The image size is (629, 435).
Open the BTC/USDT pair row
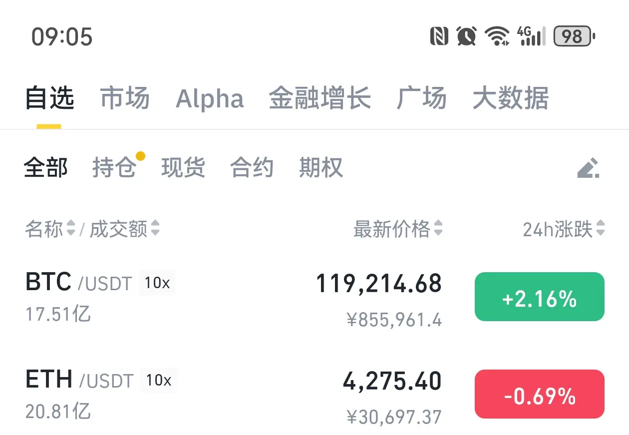(x=314, y=298)
